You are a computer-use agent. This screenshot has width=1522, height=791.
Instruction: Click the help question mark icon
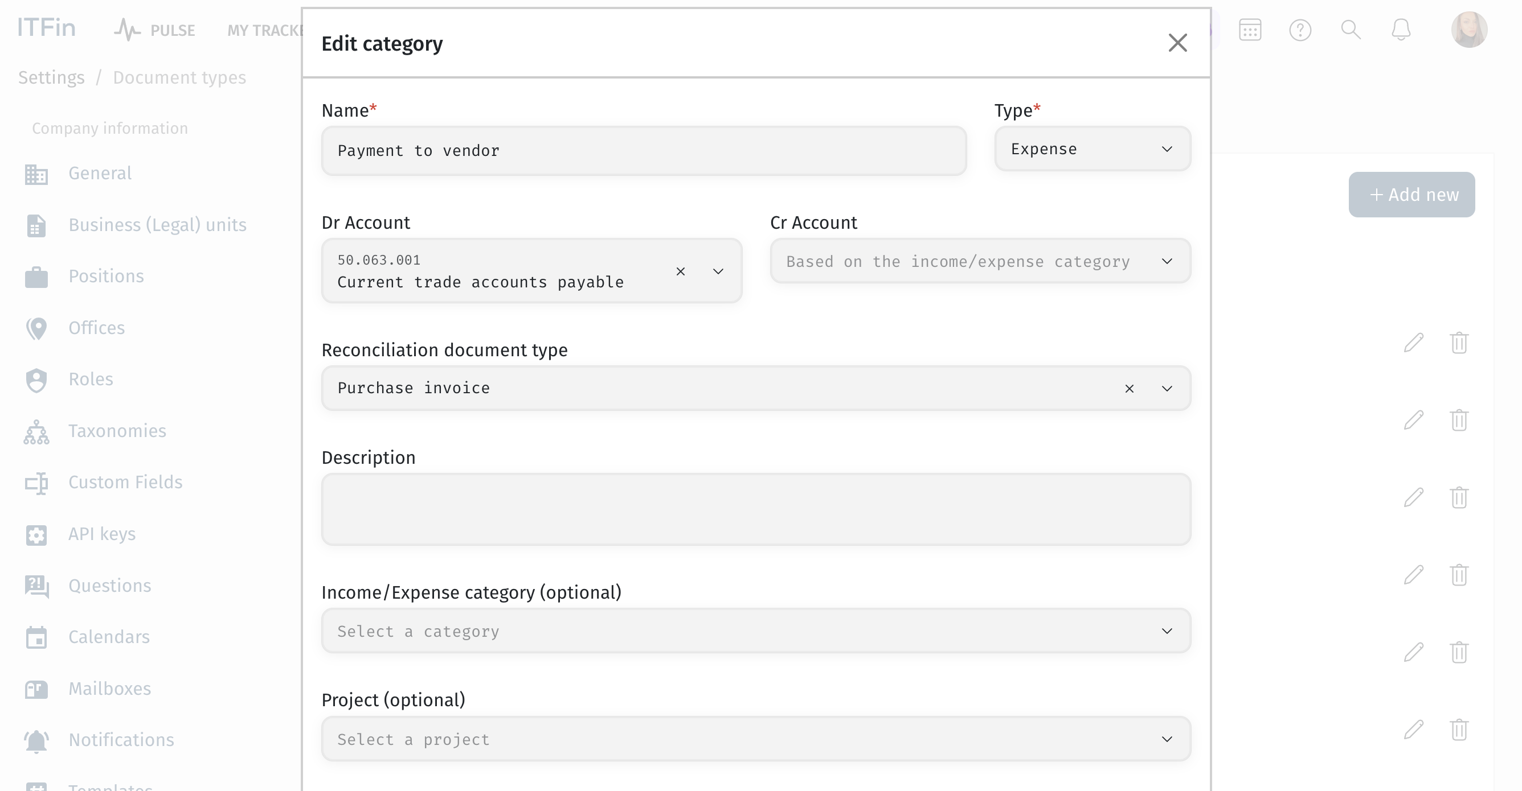tap(1300, 30)
